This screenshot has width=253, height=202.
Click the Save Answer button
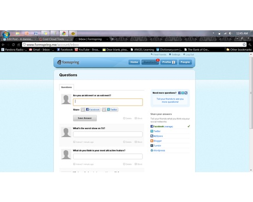pyautogui.click(x=85, y=118)
